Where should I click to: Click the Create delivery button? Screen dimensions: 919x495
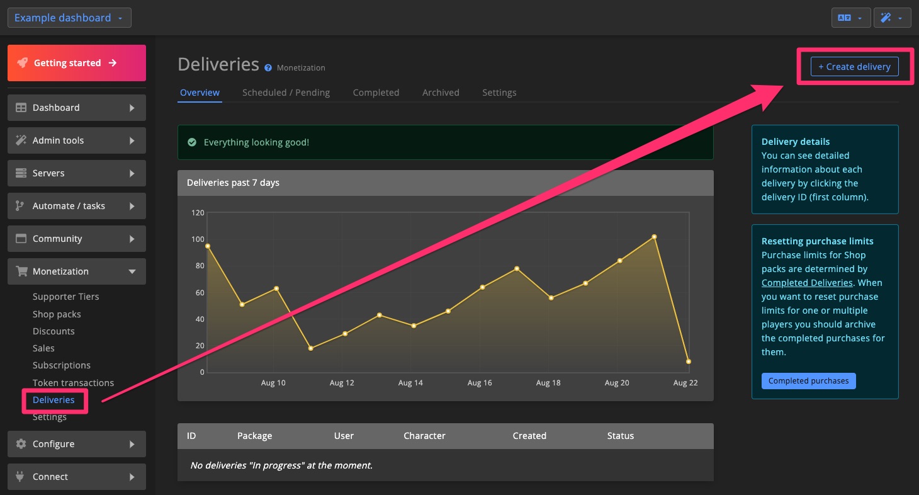pyautogui.click(x=854, y=67)
